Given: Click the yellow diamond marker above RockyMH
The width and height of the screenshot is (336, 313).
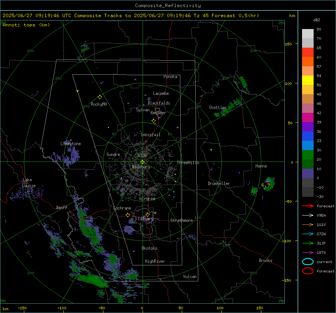Looking at the screenshot, I should click(100, 97).
